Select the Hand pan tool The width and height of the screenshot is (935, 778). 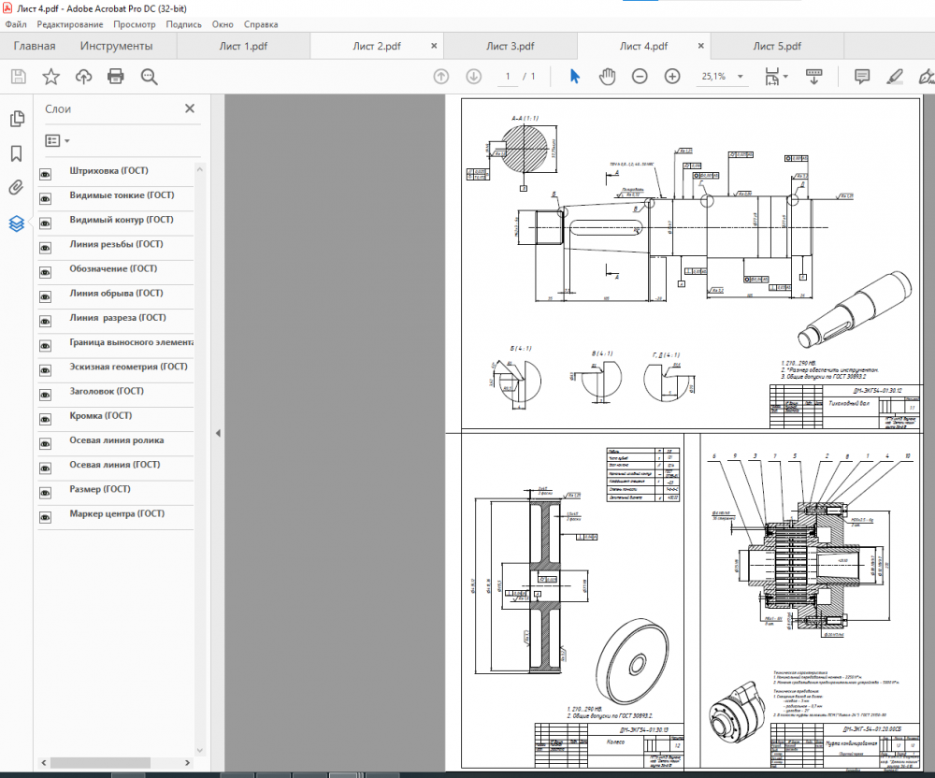(607, 77)
